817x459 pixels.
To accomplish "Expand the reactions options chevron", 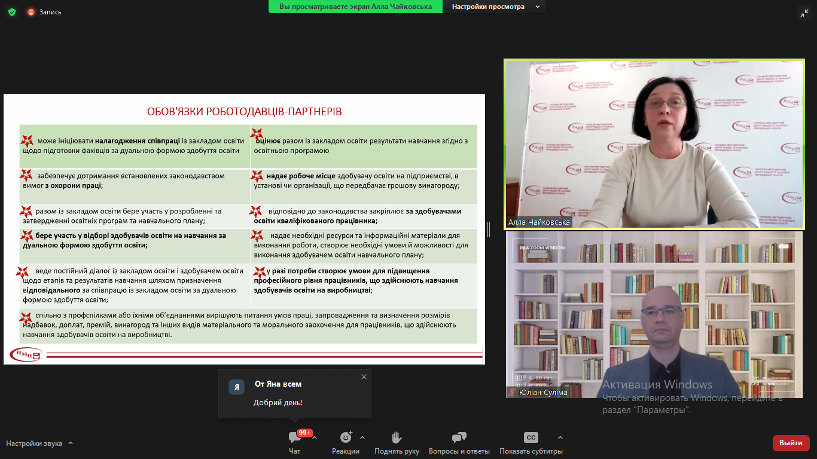I will [362, 437].
